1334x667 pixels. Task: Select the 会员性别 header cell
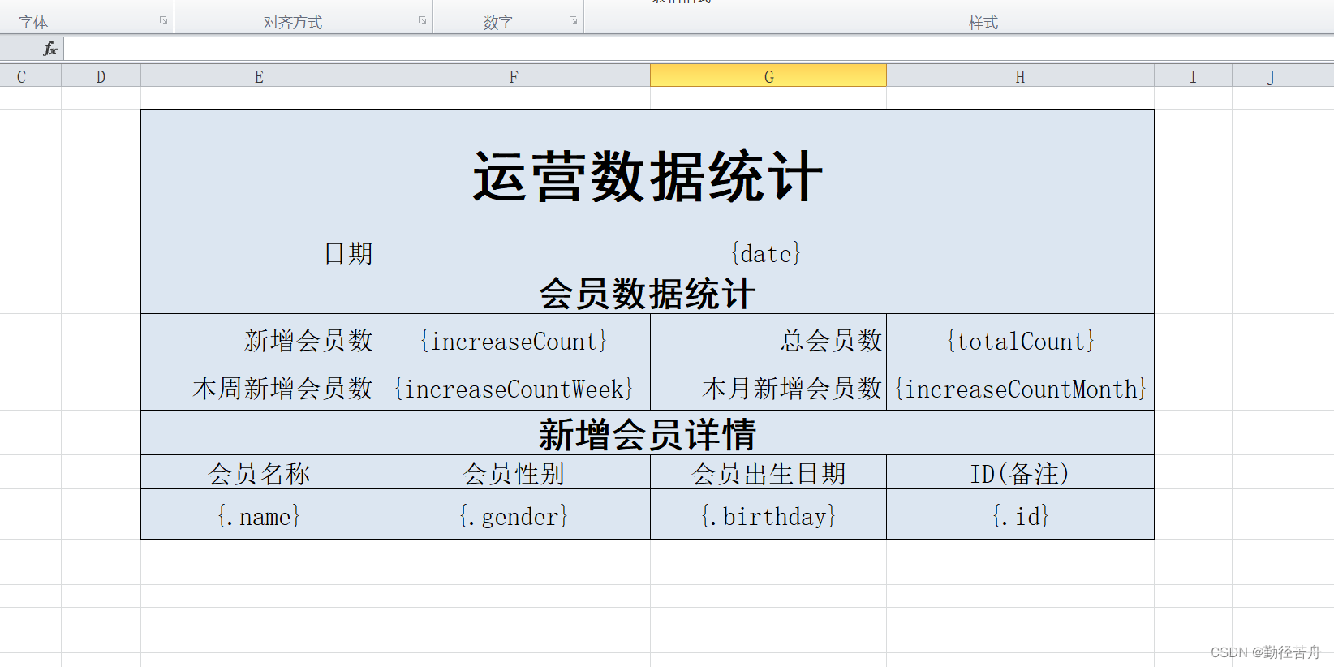514,472
